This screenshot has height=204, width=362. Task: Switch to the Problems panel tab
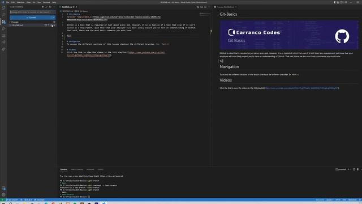(90, 169)
